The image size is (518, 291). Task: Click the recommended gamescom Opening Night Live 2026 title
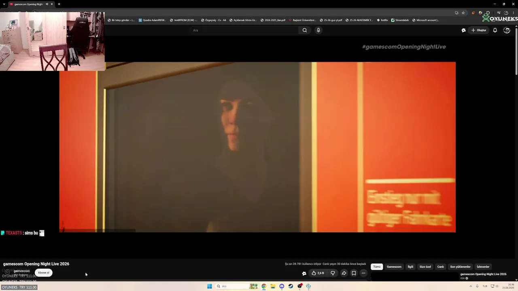pos(483,274)
